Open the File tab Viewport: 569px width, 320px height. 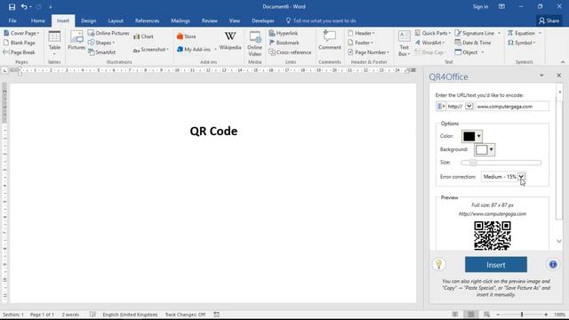[x=12, y=20]
